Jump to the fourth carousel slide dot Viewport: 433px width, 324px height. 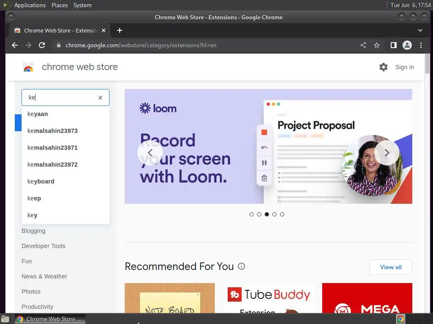pos(274,214)
